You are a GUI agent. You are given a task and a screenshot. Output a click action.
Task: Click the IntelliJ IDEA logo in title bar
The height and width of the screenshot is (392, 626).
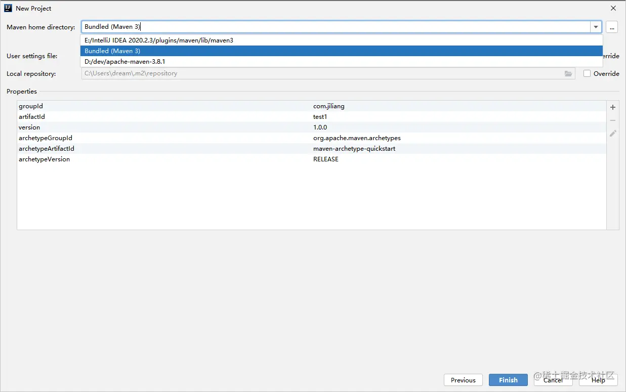point(8,8)
